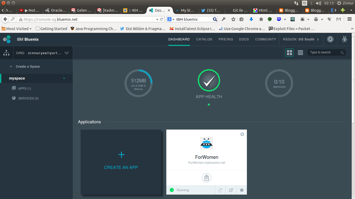This screenshot has width=355, height=199.
Task: Open the bookmarks list icon in toolbar
Action: coord(241,19)
